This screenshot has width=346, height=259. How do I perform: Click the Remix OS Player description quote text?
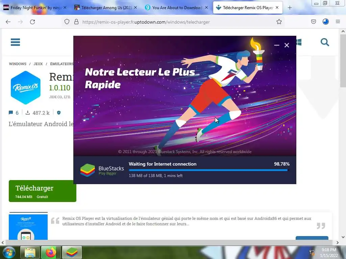click(187, 221)
